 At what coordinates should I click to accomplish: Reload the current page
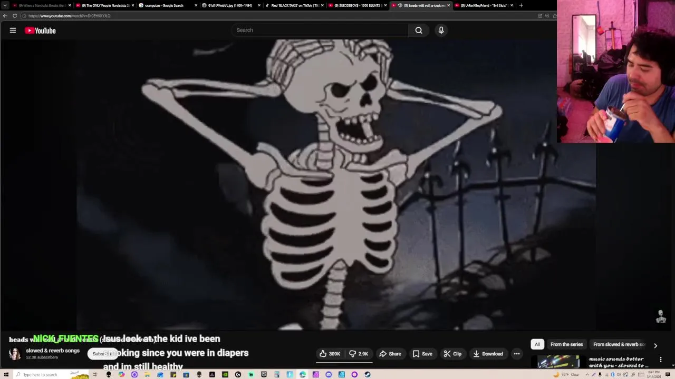[15, 16]
